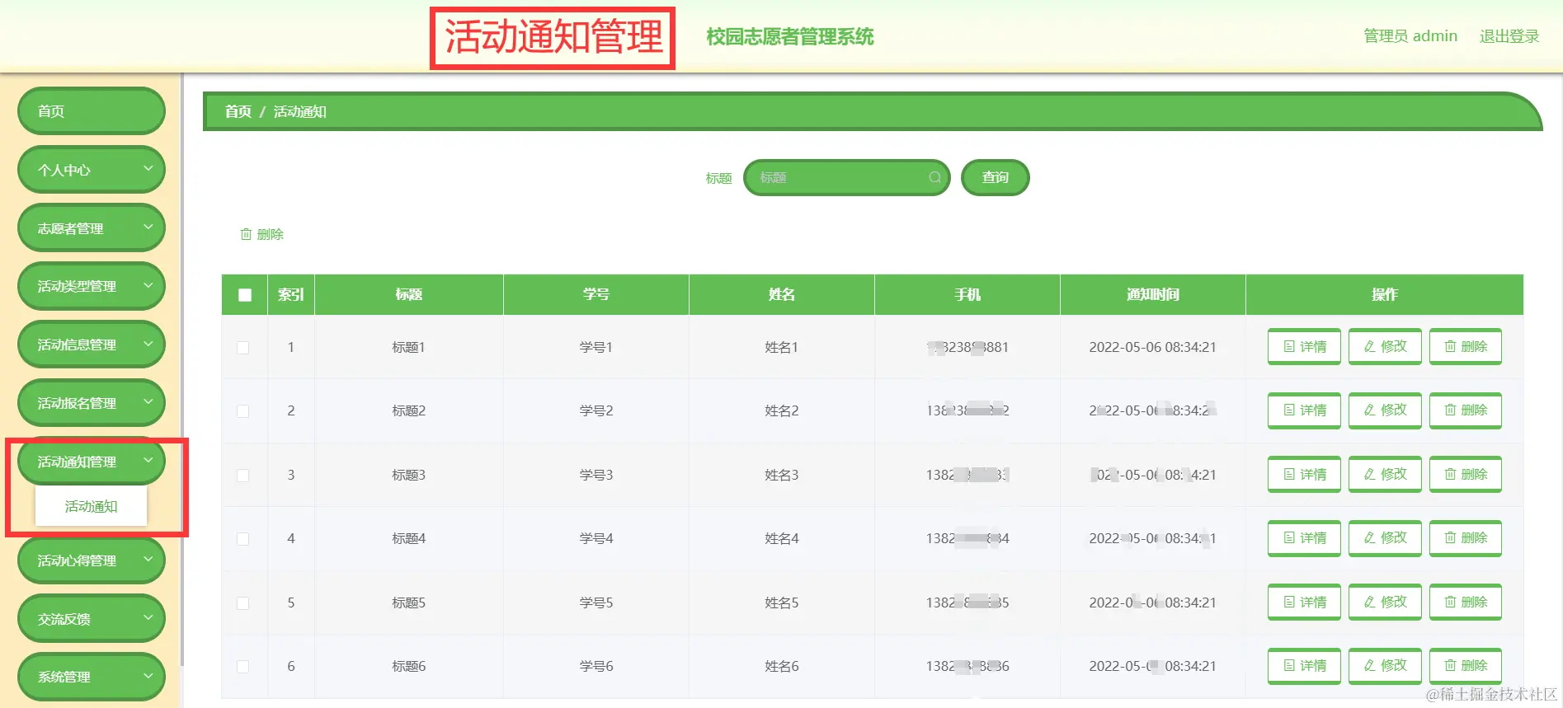
Task: Click the detail icon in row 标题1
Action: tap(1289, 347)
